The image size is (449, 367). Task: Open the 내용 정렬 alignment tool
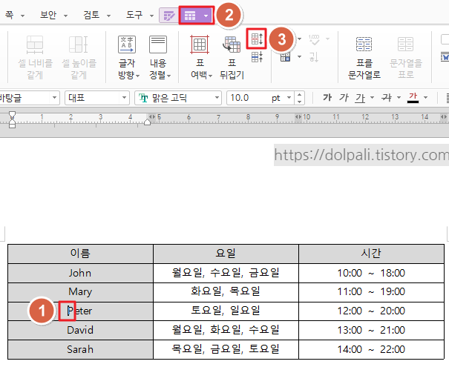[159, 57]
